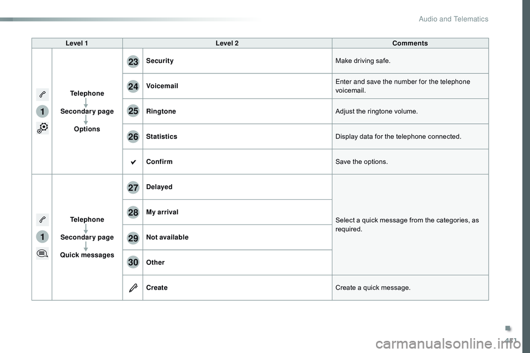The width and height of the screenshot is (530, 353).
Task: Click the Confirm checkmark icon
Action: click(133, 162)
